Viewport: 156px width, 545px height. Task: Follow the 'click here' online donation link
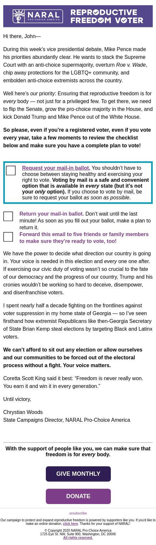coord(71,524)
